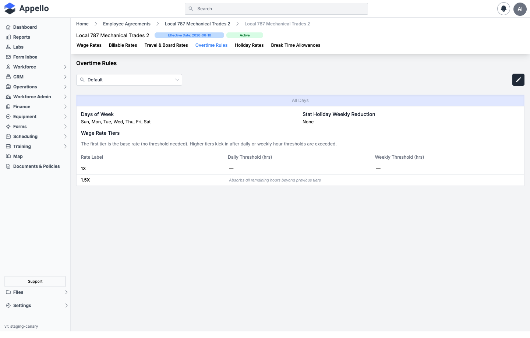Click the Dashboard home icon in sidebar
The image size is (530, 338).
[8, 27]
